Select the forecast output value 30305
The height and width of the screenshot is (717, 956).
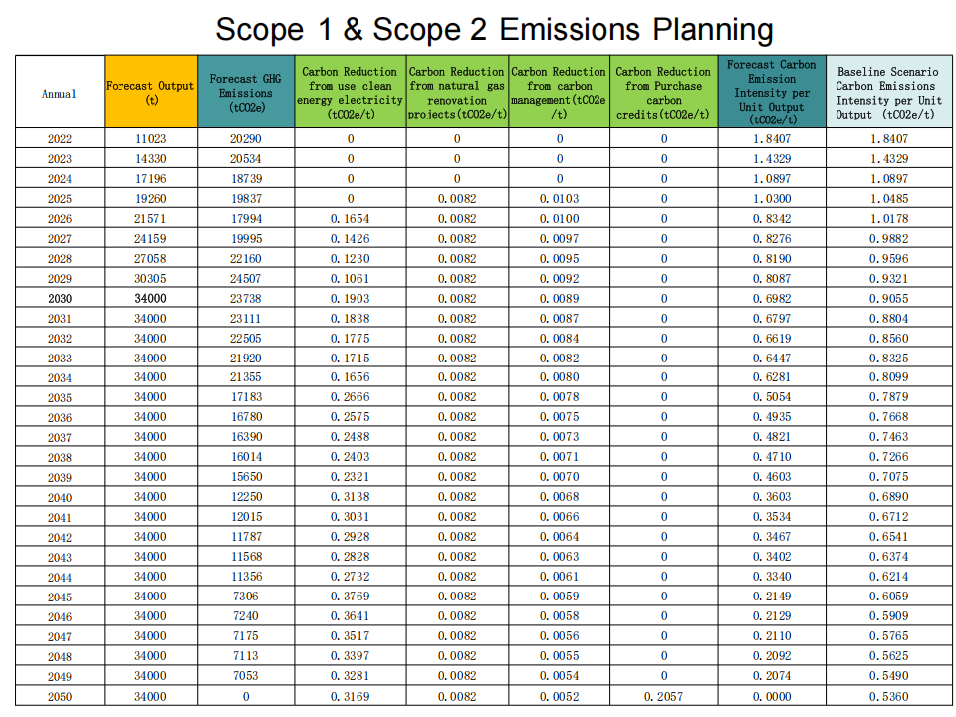[151, 278]
